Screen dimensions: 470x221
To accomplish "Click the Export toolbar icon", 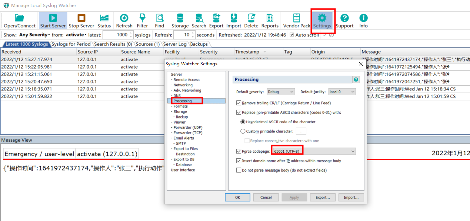I will (216, 21).
